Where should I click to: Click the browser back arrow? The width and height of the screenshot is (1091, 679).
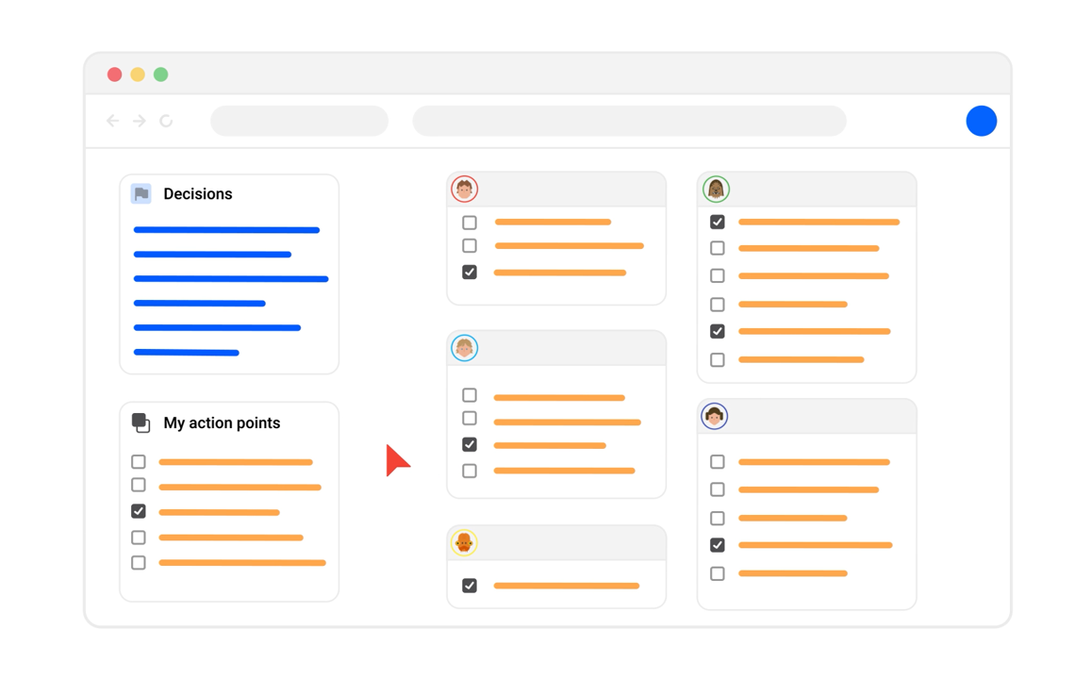[x=113, y=121]
